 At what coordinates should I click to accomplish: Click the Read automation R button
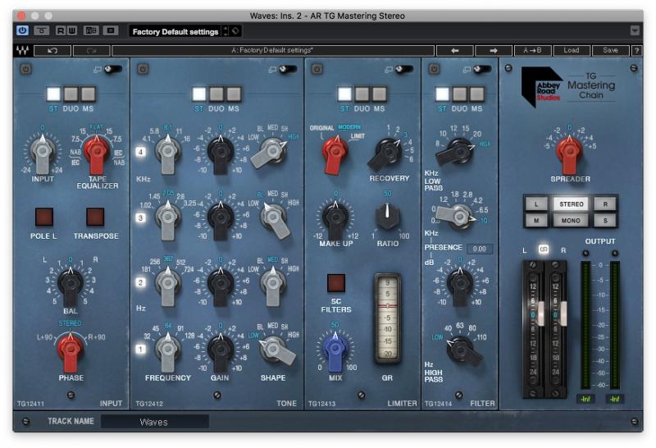point(61,30)
